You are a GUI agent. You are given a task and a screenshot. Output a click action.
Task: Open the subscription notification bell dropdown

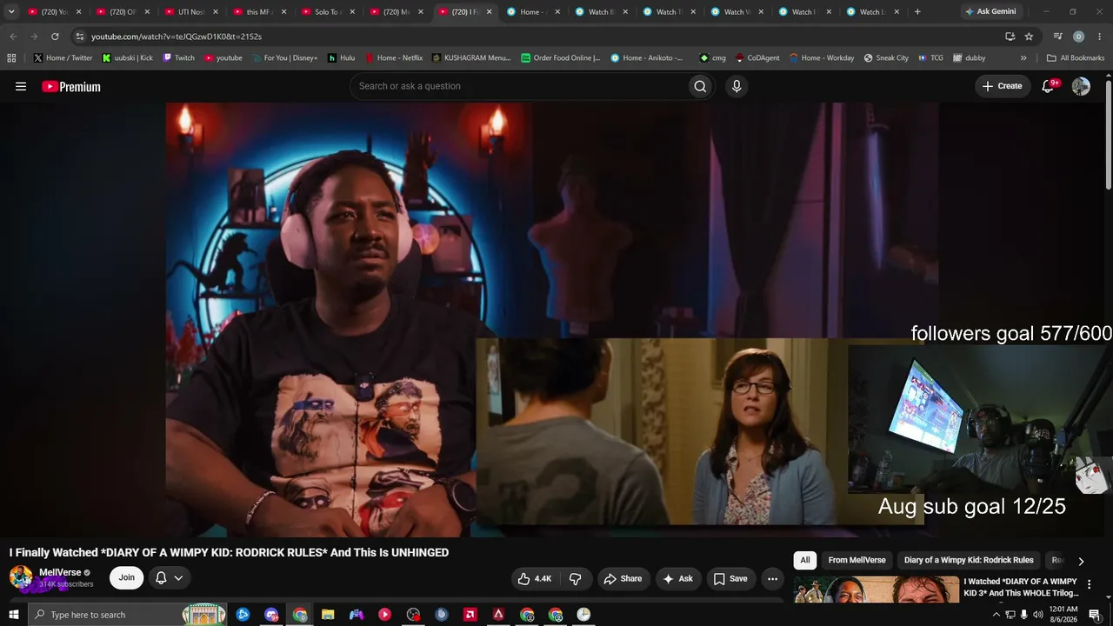169,577
